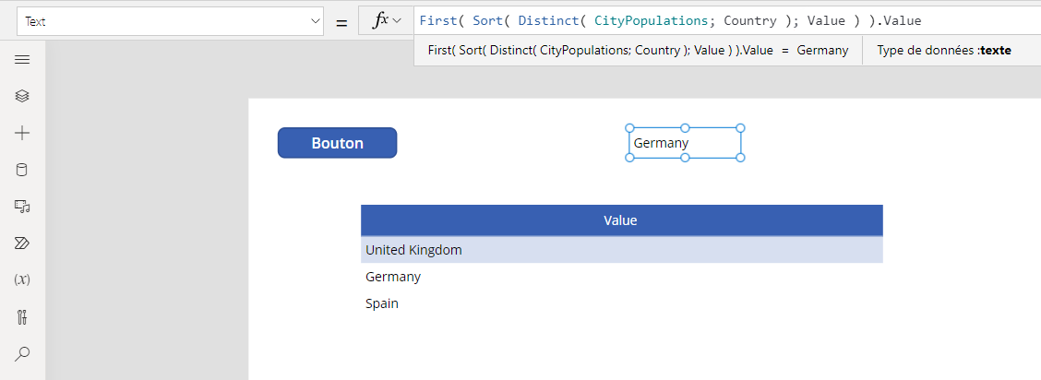Open the Tree view layers panel
This screenshot has width=1041, height=380.
(x=23, y=96)
